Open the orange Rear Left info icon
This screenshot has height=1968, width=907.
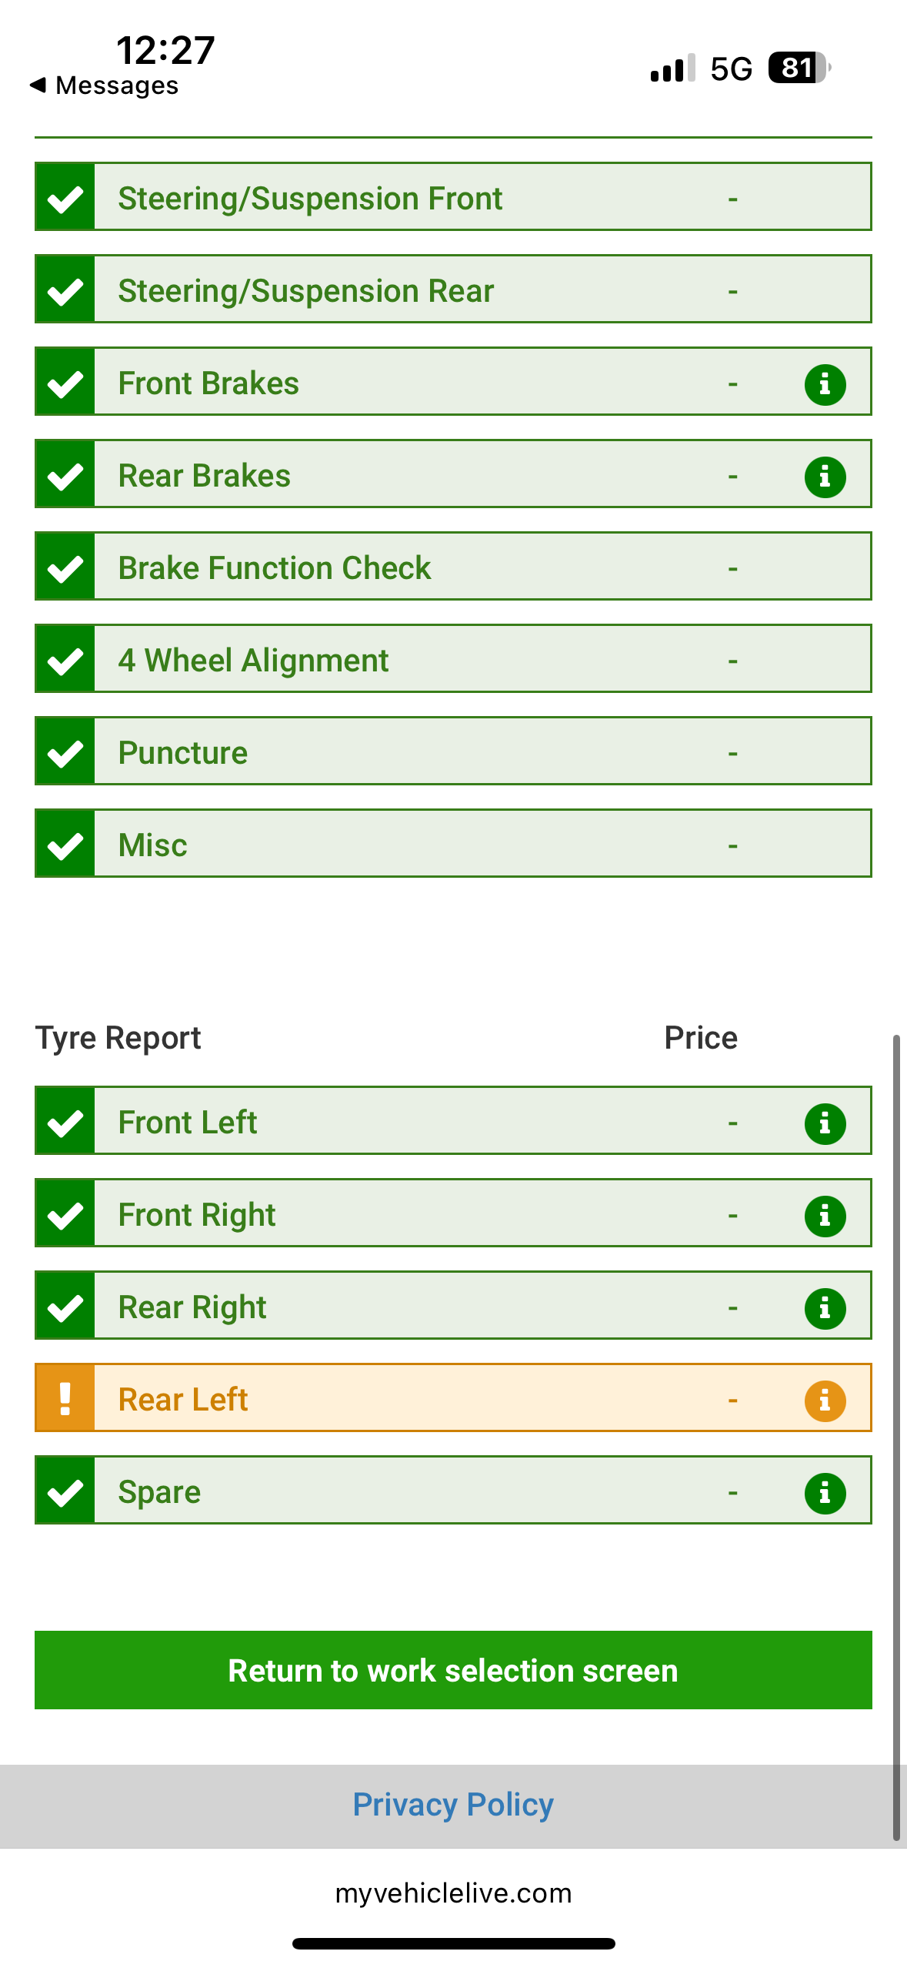825,1400
